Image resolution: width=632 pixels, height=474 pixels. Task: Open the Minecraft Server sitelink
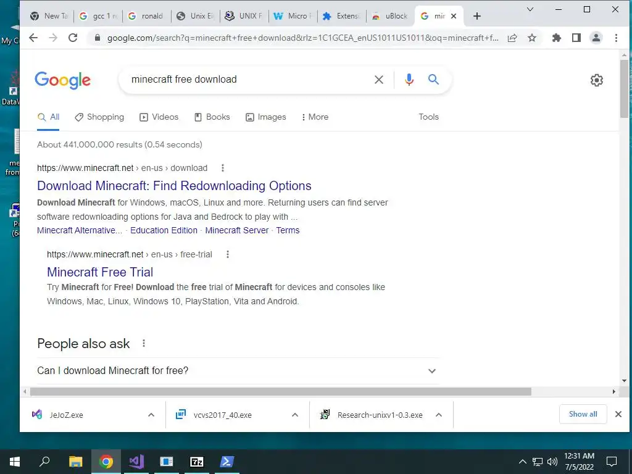(236, 230)
